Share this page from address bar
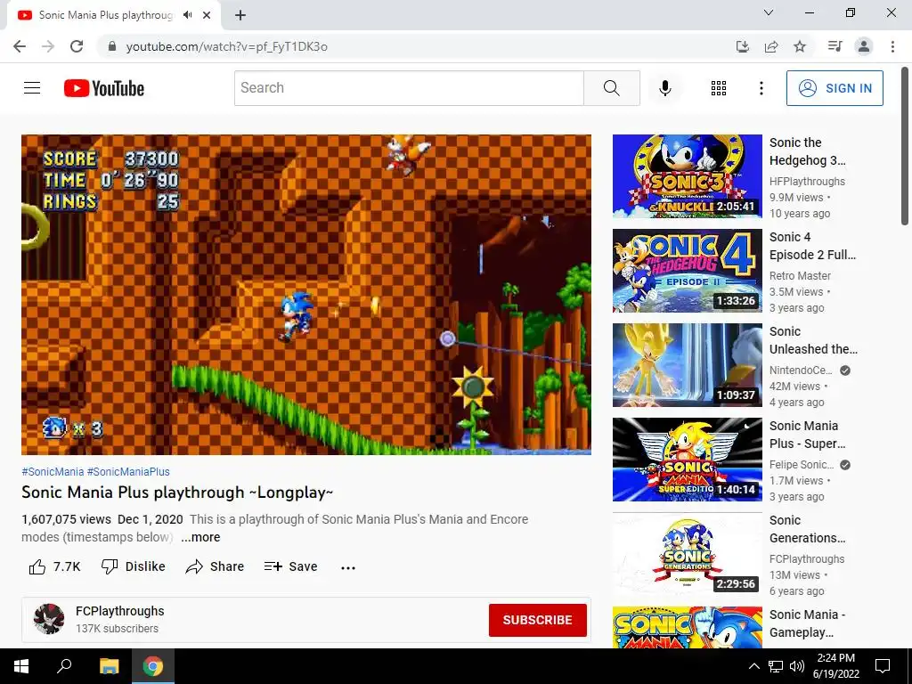 [x=771, y=46]
